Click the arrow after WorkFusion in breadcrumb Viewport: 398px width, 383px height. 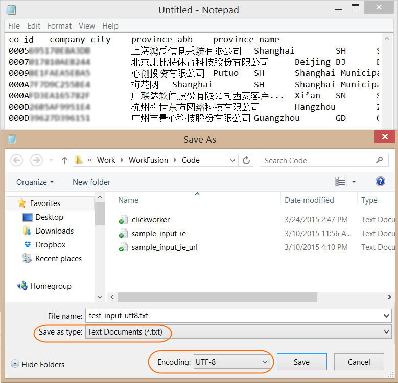[175, 160]
